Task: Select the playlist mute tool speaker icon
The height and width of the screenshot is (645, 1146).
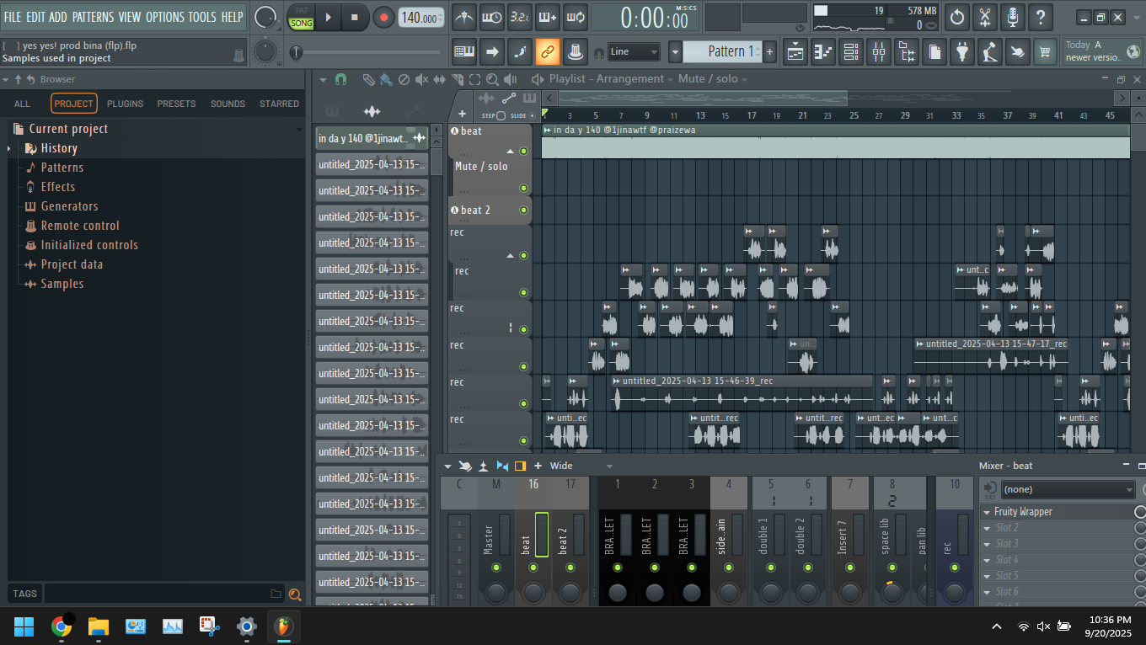Action: tap(421, 79)
